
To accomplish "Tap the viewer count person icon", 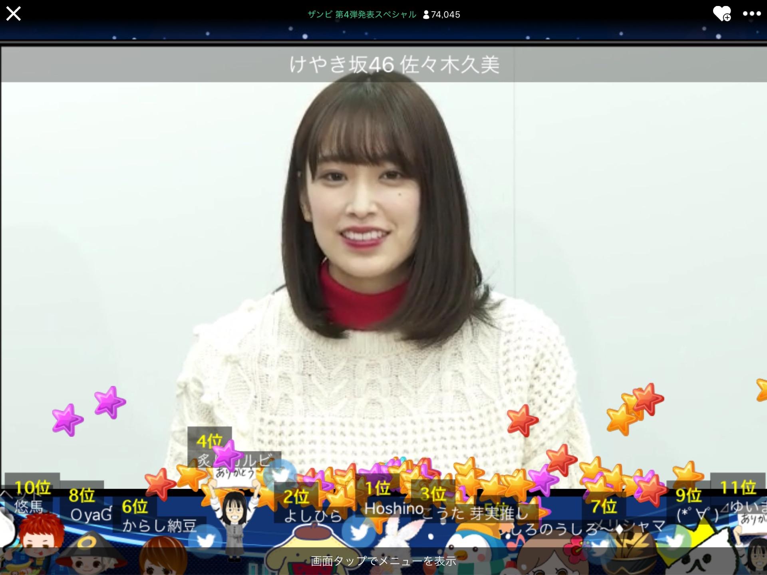I will coord(426,15).
